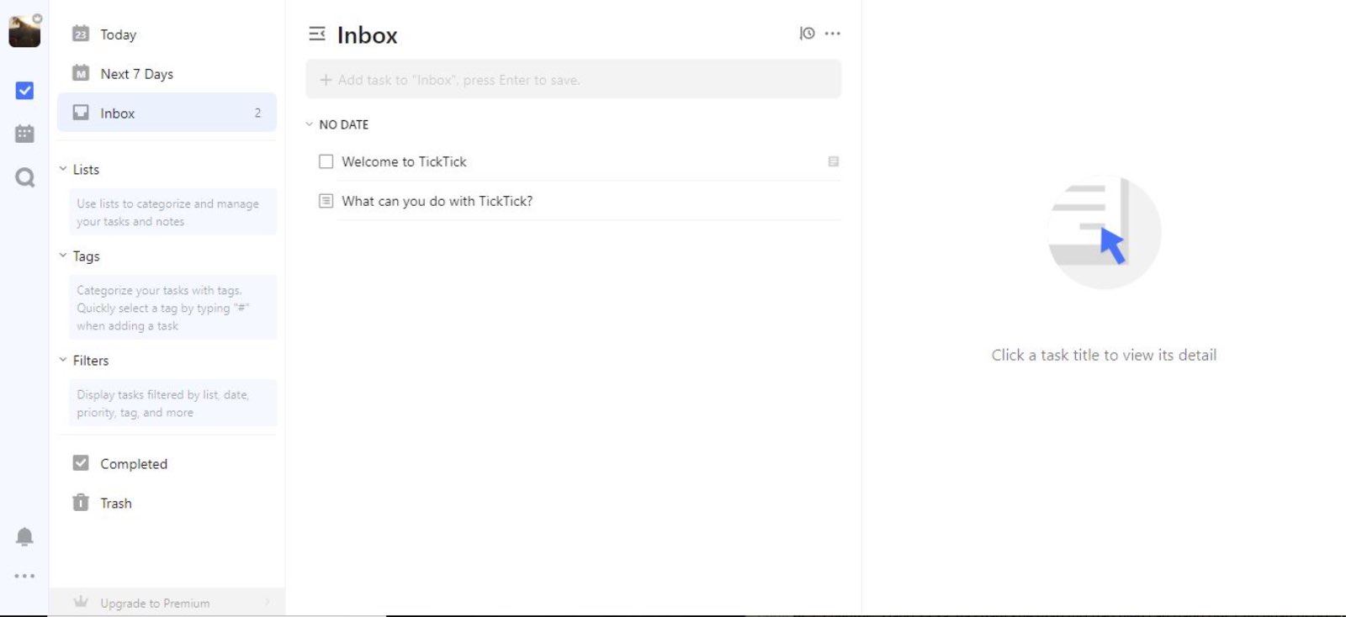
Task: Collapse the Filters section chevron
Action: pyautogui.click(x=63, y=360)
